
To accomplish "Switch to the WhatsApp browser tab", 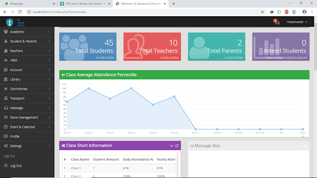I will (x=29, y=4).
